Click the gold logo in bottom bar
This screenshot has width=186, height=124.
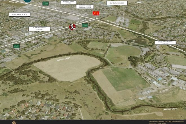click(x=14, y=122)
